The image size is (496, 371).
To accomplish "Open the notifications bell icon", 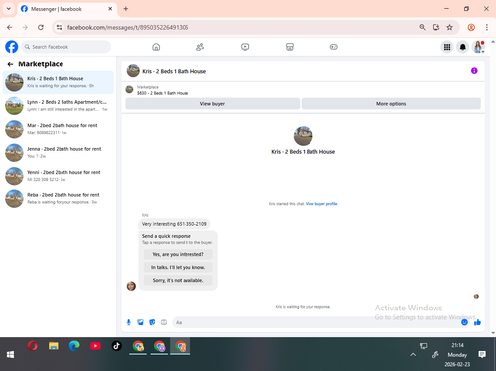I will pyautogui.click(x=463, y=47).
